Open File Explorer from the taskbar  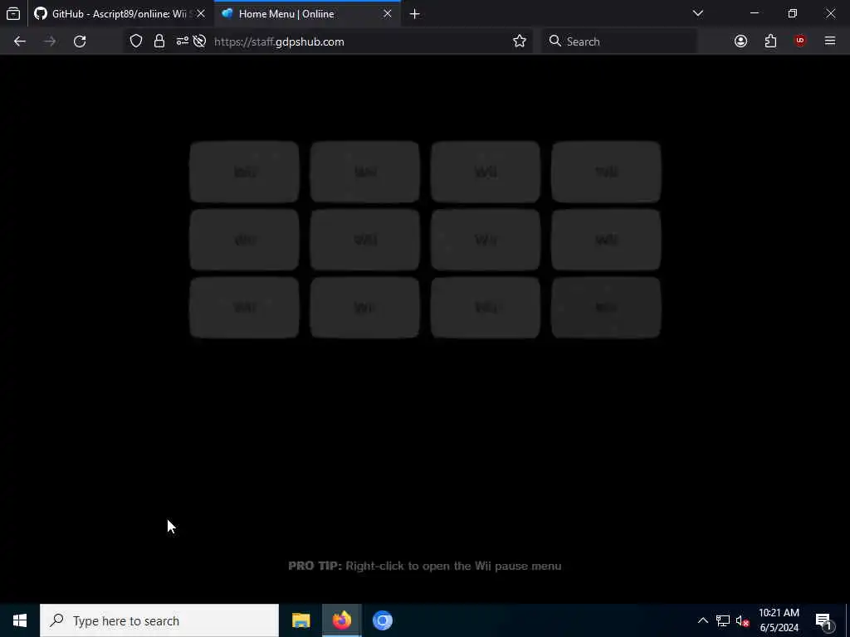300,620
